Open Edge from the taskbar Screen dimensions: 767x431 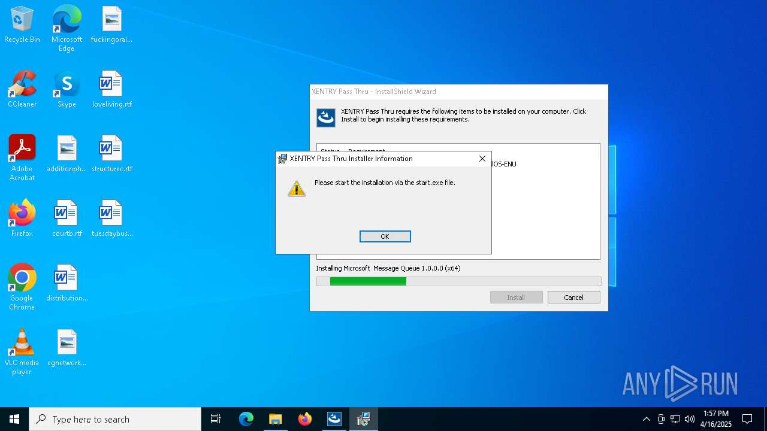pyautogui.click(x=246, y=419)
